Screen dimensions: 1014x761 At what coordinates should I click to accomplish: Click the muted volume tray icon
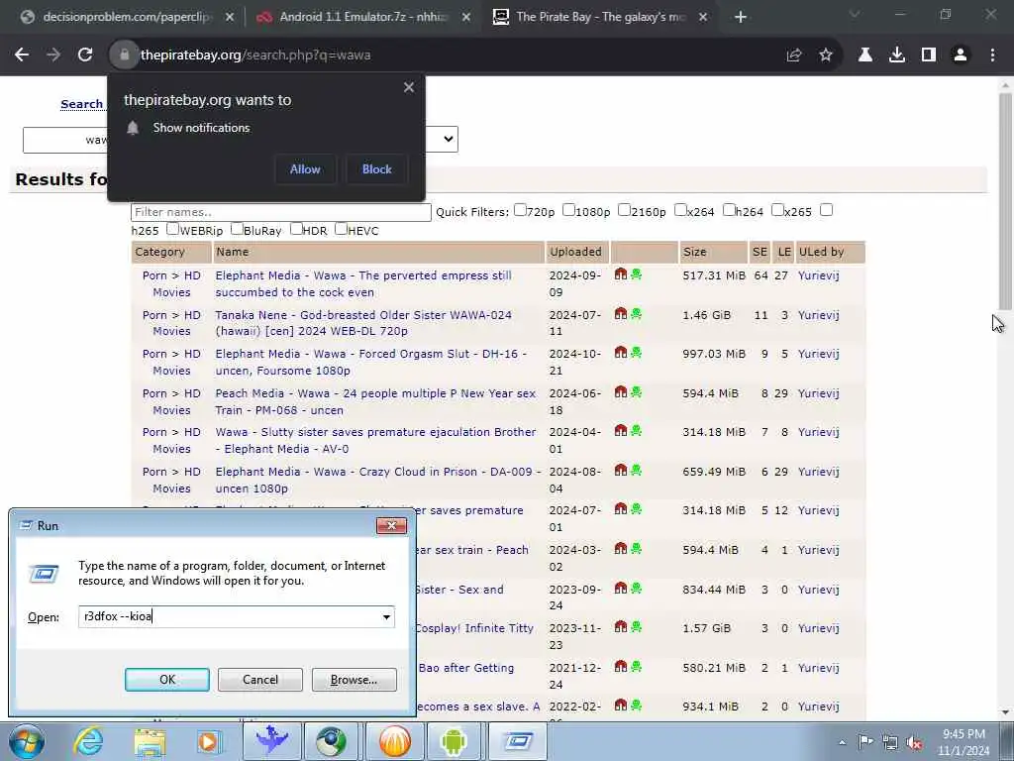click(x=914, y=743)
